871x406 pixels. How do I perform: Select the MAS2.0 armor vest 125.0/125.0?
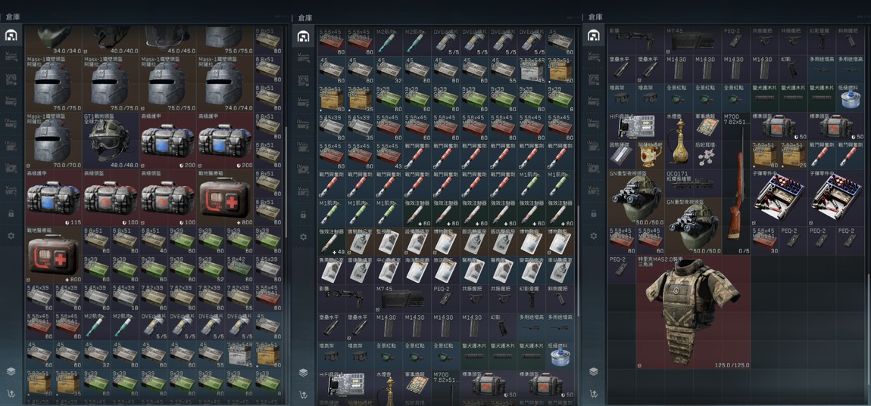pos(693,312)
